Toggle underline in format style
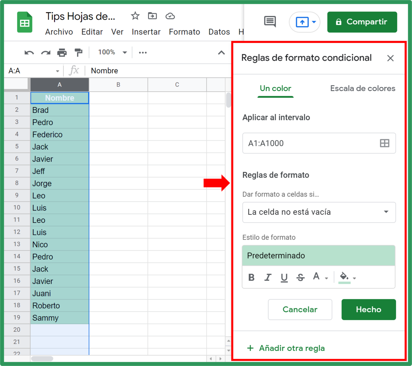Image resolution: width=412 pixels, height=366 pixels. [284, 278]
